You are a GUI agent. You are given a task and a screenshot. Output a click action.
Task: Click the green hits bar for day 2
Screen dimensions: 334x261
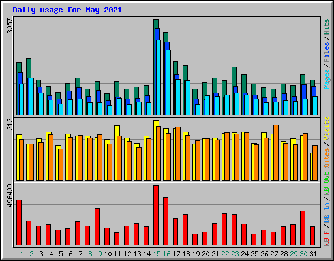pos(29,68)
